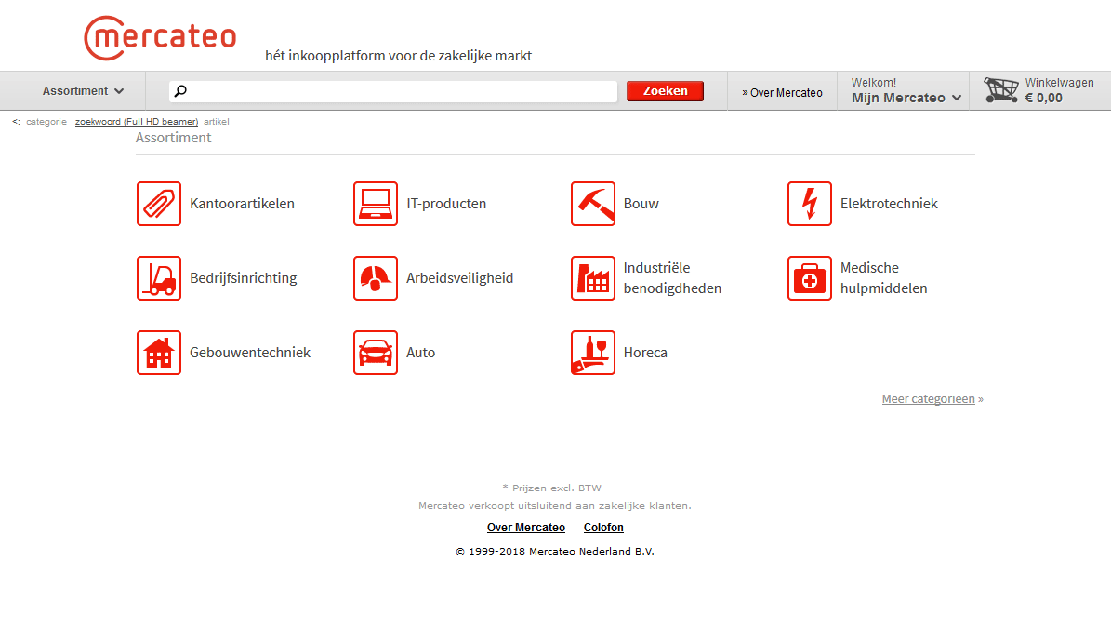Click the Industriële benodigdheden factory icon
Image resolution: width=1111 pixels, height=629 pixels.
tap(593, 278)
